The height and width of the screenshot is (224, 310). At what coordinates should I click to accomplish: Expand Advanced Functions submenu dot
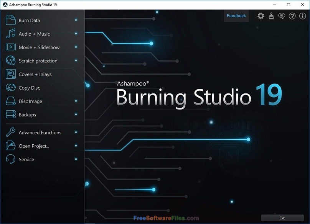tap(76, 132)
